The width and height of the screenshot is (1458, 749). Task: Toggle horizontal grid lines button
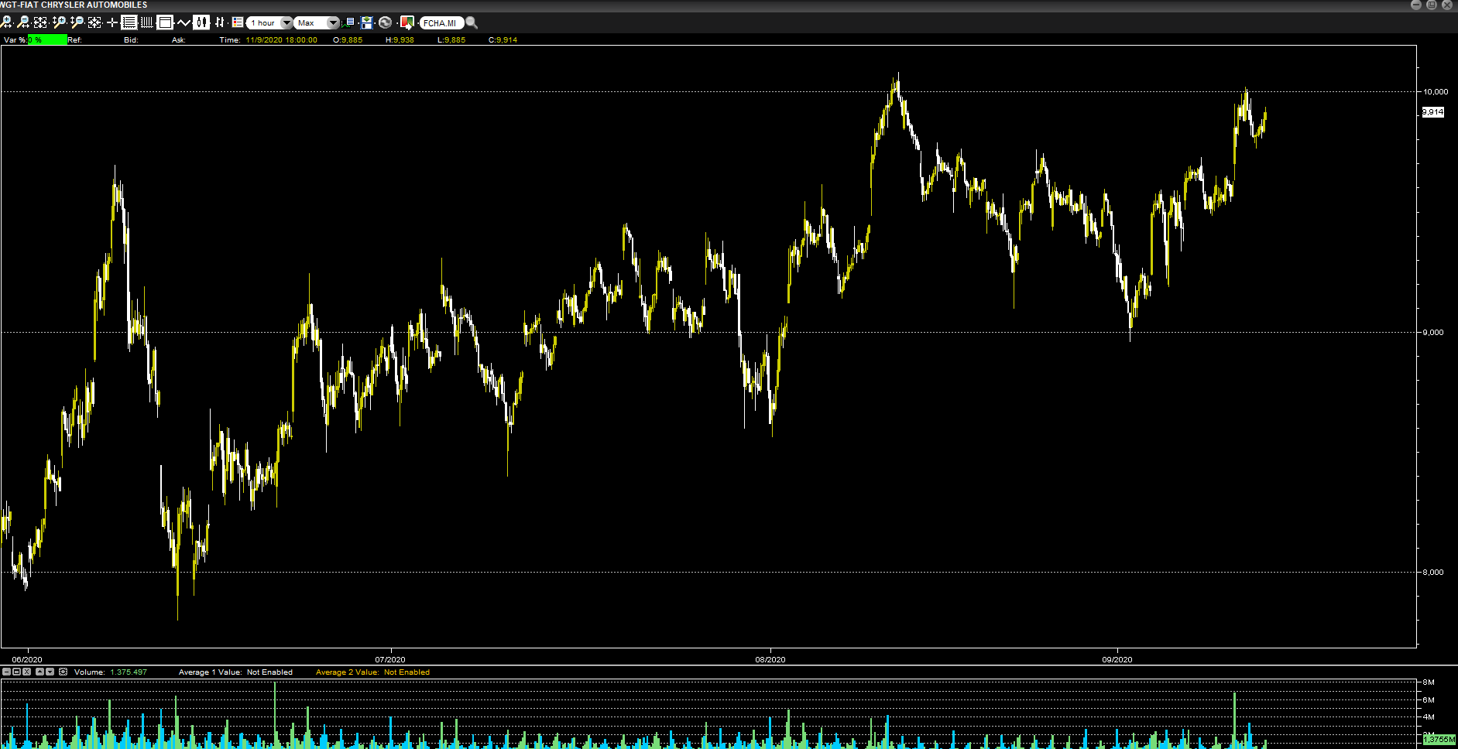[129, 22]
